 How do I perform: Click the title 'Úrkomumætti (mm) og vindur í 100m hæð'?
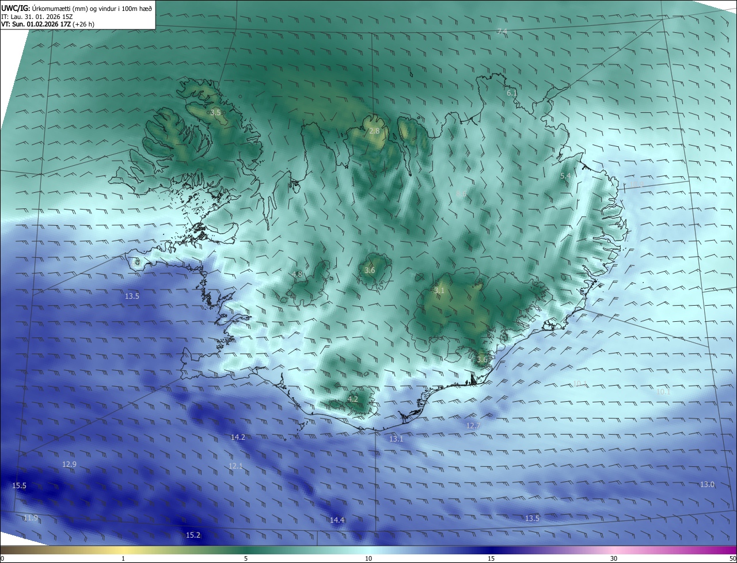click(93, 7)
